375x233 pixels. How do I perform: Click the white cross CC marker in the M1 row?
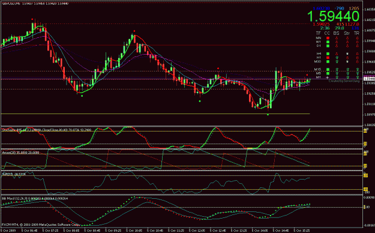[328, 77]
